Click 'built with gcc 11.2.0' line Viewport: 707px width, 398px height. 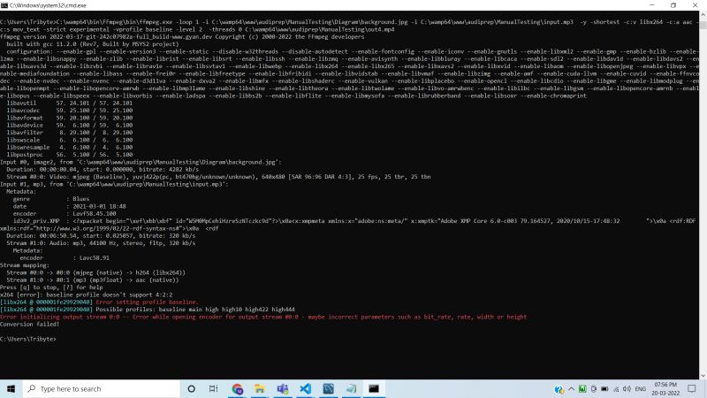(x=93, y=43)
